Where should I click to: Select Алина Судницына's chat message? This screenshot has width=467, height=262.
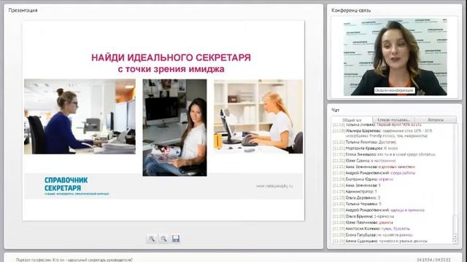coord(380,241)
